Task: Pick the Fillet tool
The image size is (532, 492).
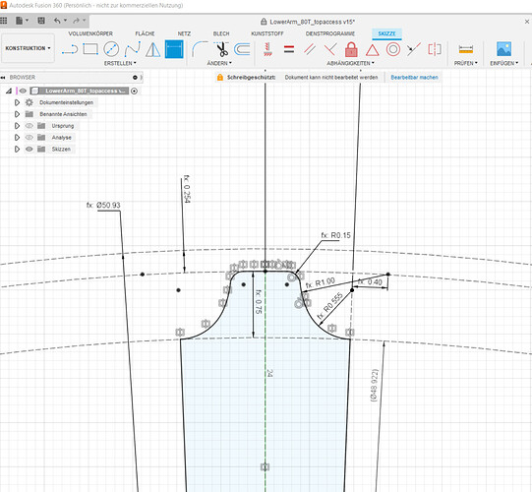Action: [200, 49]
